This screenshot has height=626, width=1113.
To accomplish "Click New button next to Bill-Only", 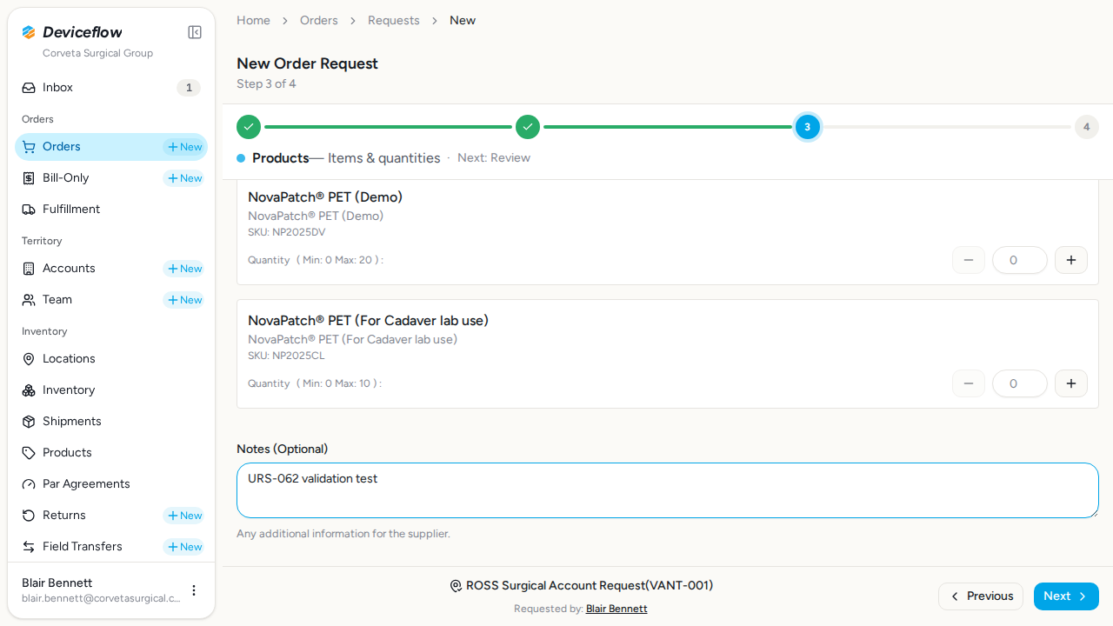I will tap(184, 178).
